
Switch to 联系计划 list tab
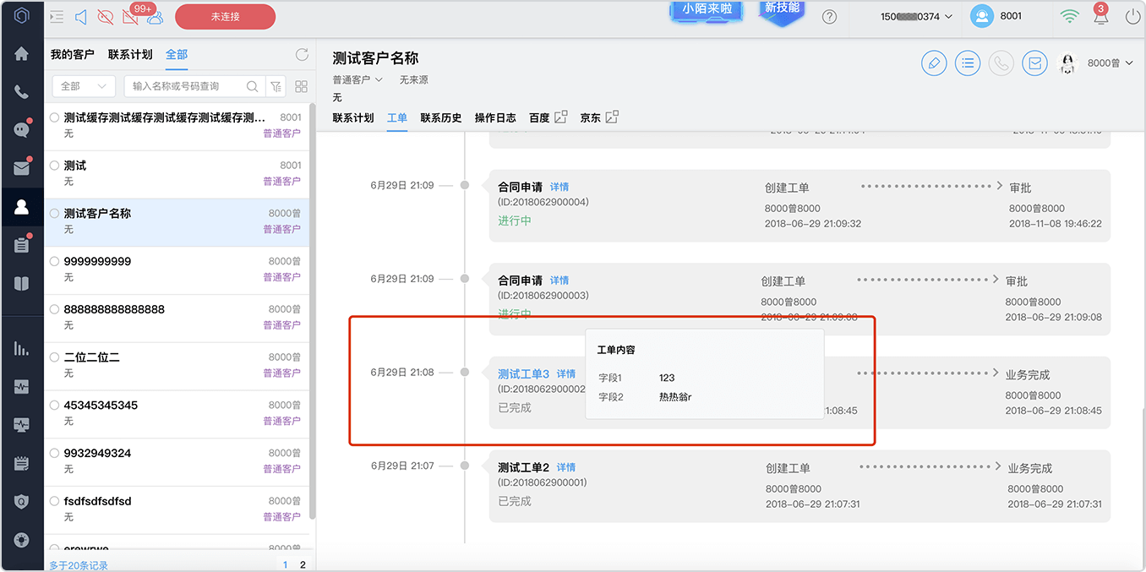coord(130,54)
